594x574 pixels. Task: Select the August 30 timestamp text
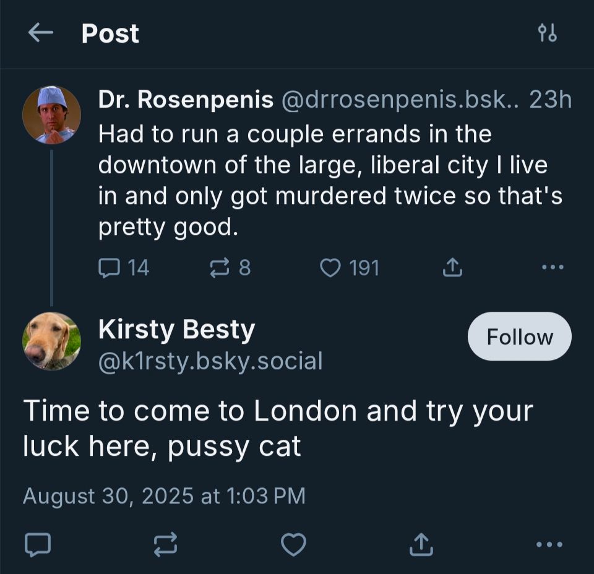164,495
